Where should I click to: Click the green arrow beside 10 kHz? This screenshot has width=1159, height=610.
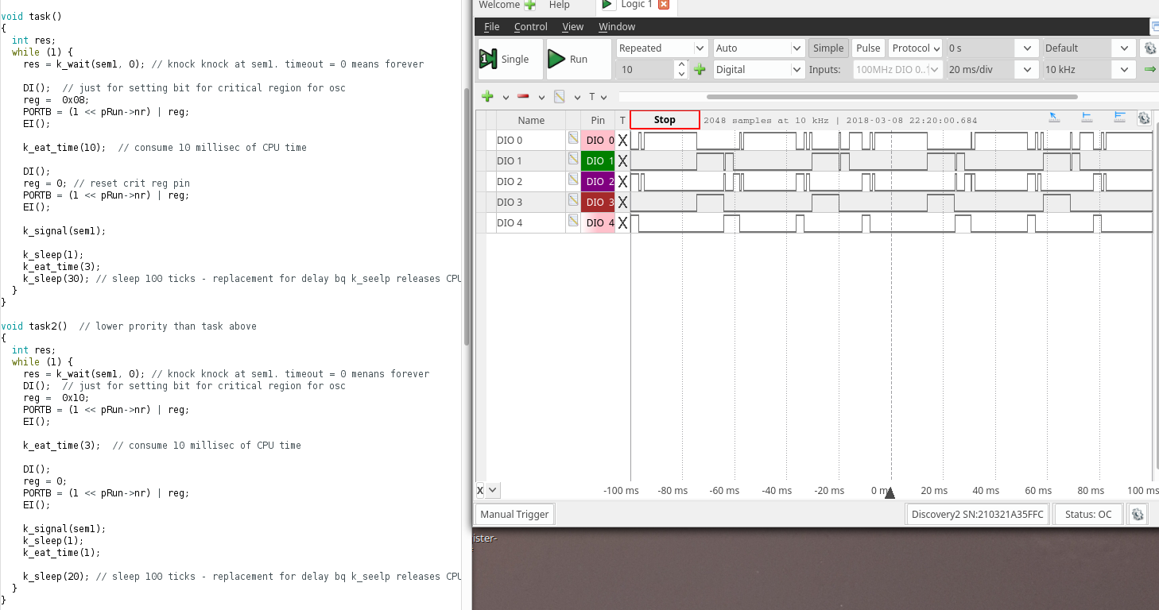pyautogui.click(x=1149, y=70)
